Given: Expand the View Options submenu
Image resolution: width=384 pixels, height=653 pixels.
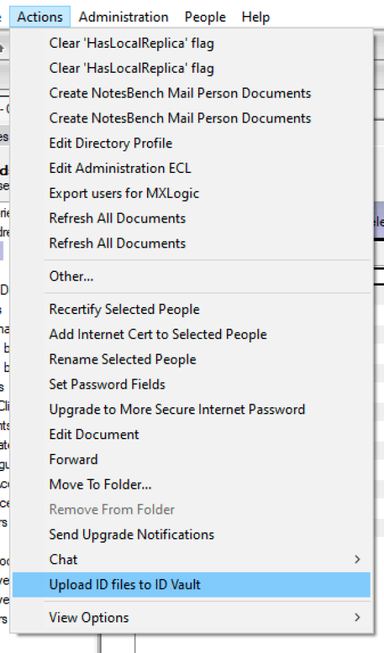Looking at the screenshot, I should point(89,617).
